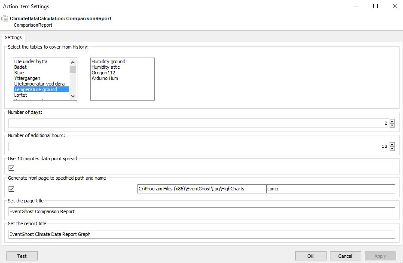Confirm settings with the OK button
Viewport: 403px width, 263px height.
311,256
